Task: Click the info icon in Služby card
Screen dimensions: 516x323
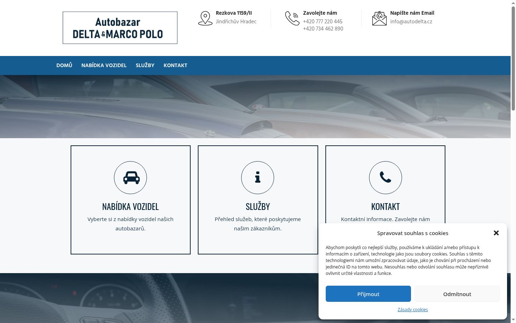Action: 258,178
